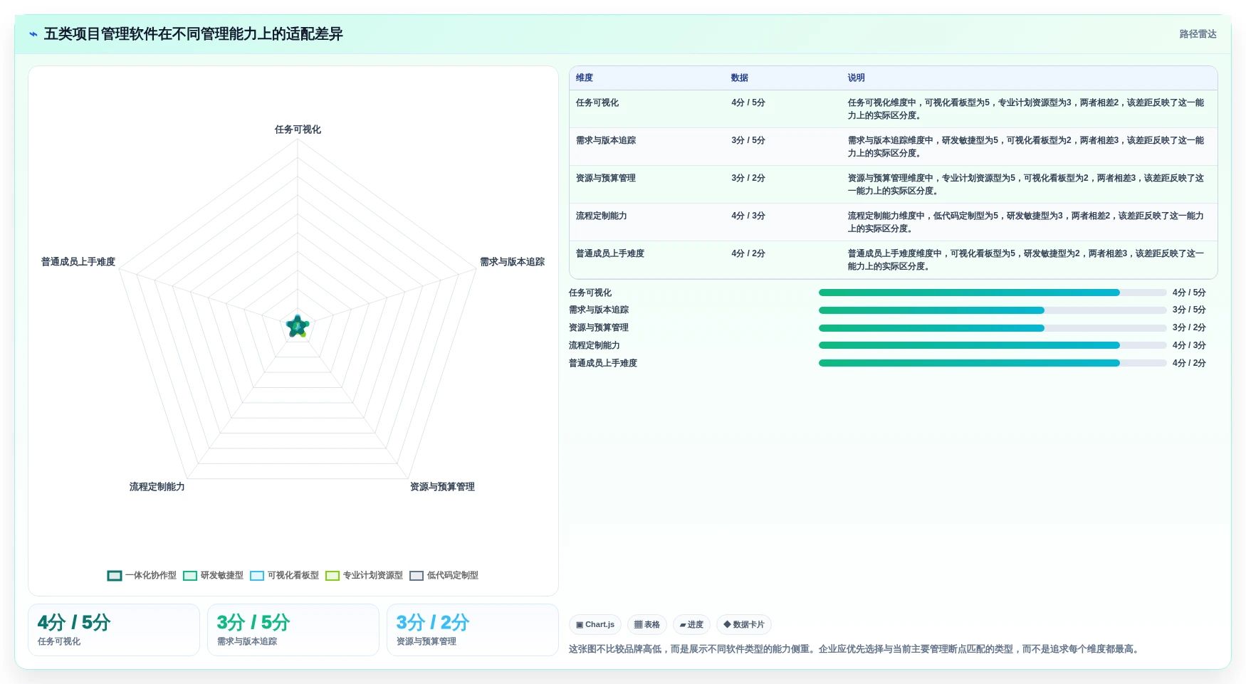Click the footnote text starting 这张图不比较品牌高低

pos(855,649)
